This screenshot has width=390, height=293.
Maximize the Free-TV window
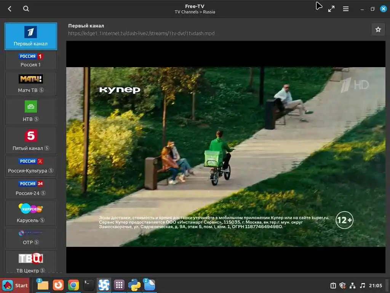click(x=372, y=9)
